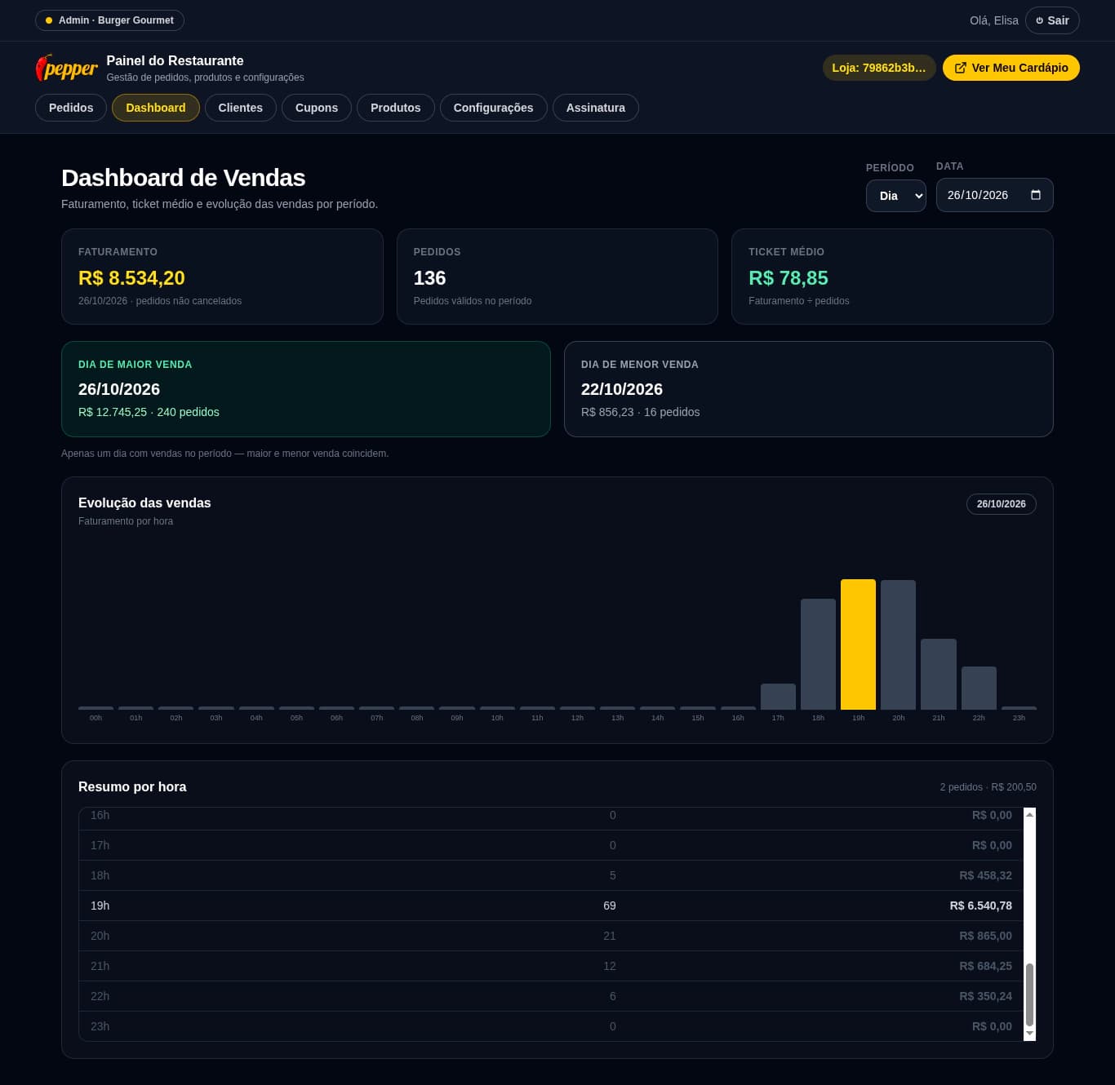Screen dimensions: 1115x1085
Task: Open the Pedidos tab
Action: click(x=71, y=108)
